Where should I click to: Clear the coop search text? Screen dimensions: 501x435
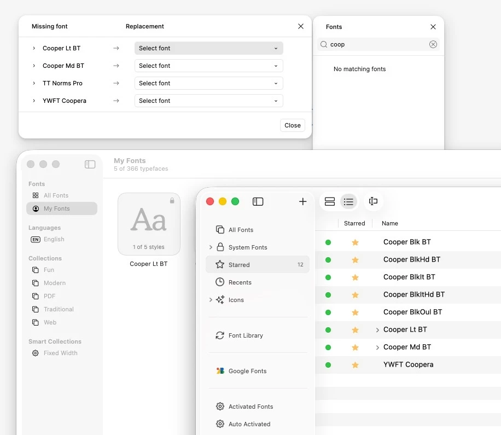[433, 44]
